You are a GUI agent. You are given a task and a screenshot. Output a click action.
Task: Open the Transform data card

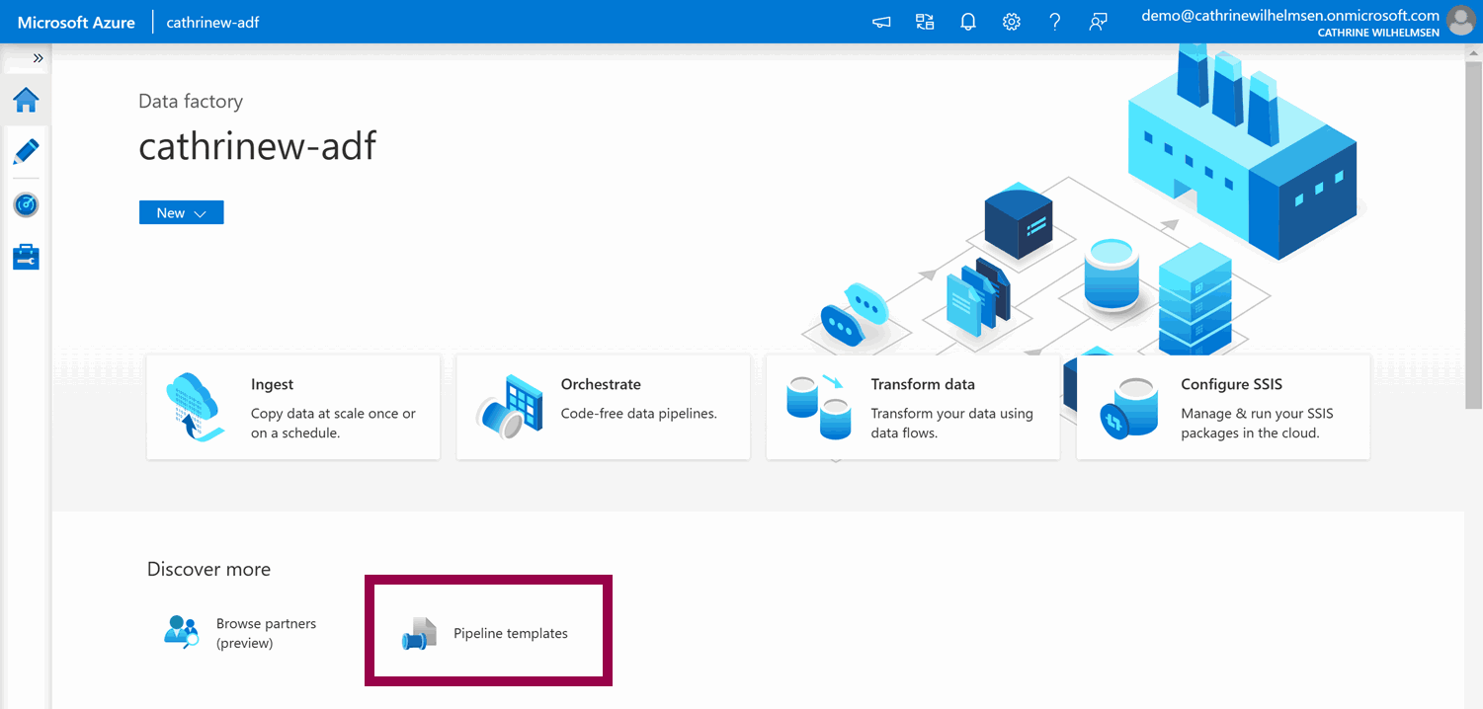[913, 408]
